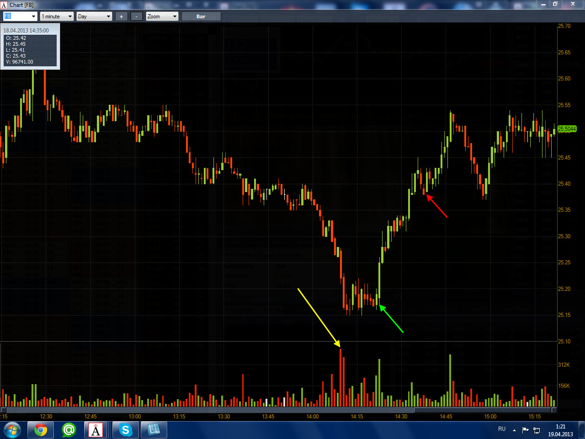Show hidden system tray icons

coord(514,430)
